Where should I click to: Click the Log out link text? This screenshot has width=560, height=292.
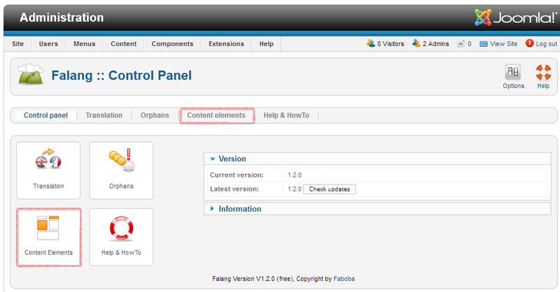(x=547, y=44)
